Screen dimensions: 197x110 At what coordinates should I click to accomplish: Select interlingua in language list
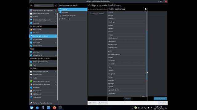pyautogui.click(x=127, y=22)
